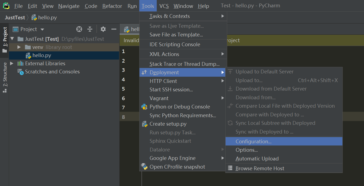Select Scratches and Consoles tree row

64,72
